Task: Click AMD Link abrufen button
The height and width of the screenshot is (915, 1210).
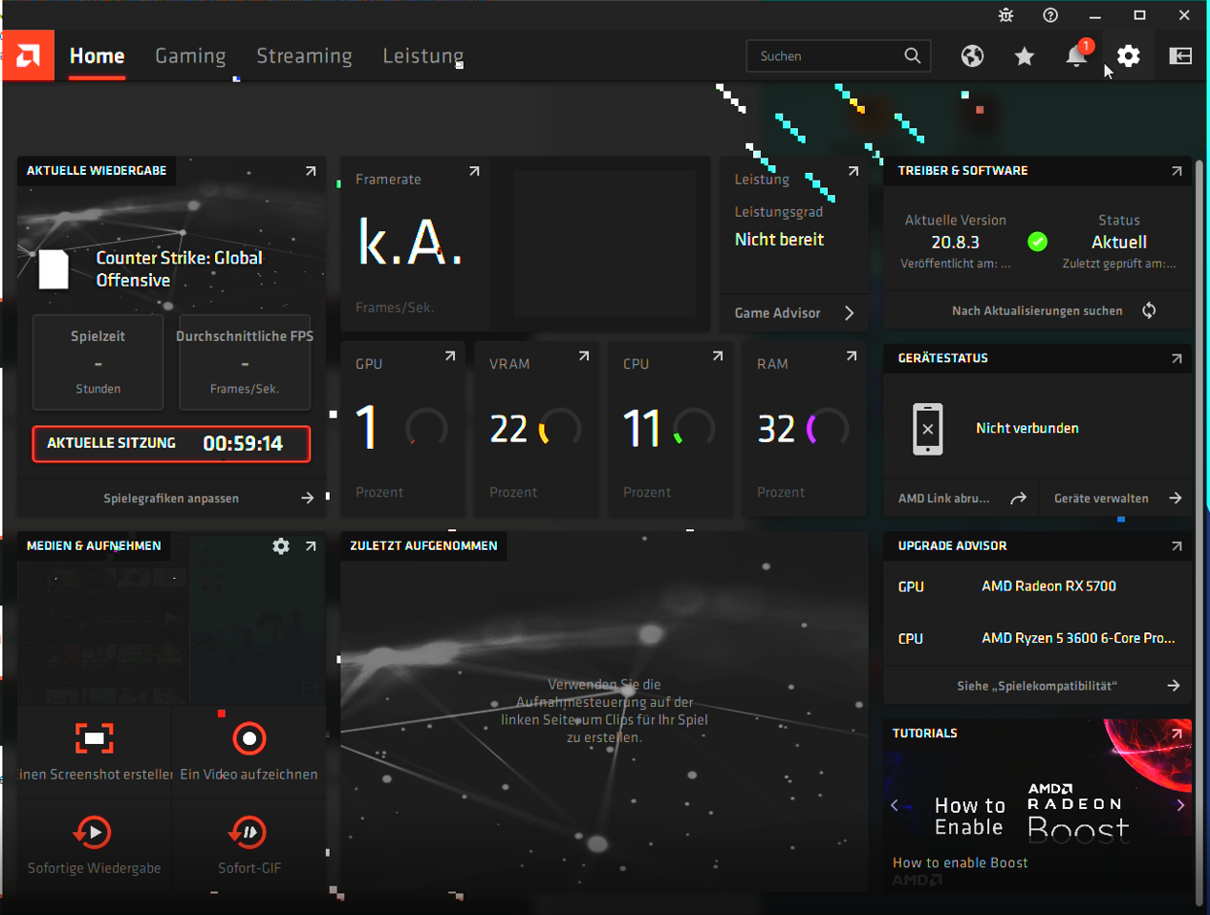Action: coord(961,499)
